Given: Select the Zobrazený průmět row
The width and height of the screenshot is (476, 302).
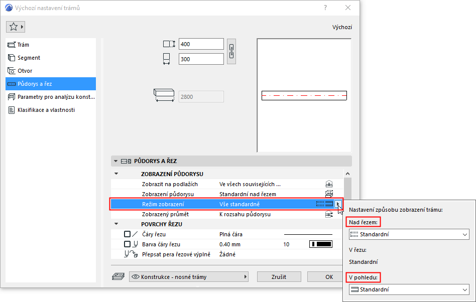Looking at the screenshot, I should pyautogui.click(x=227, y=214).
